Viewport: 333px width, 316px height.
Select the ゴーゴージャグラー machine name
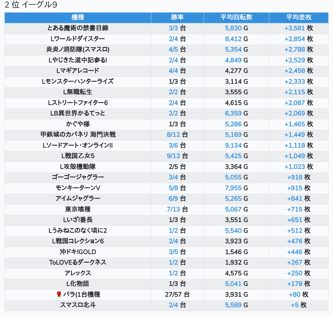[78, 177]
